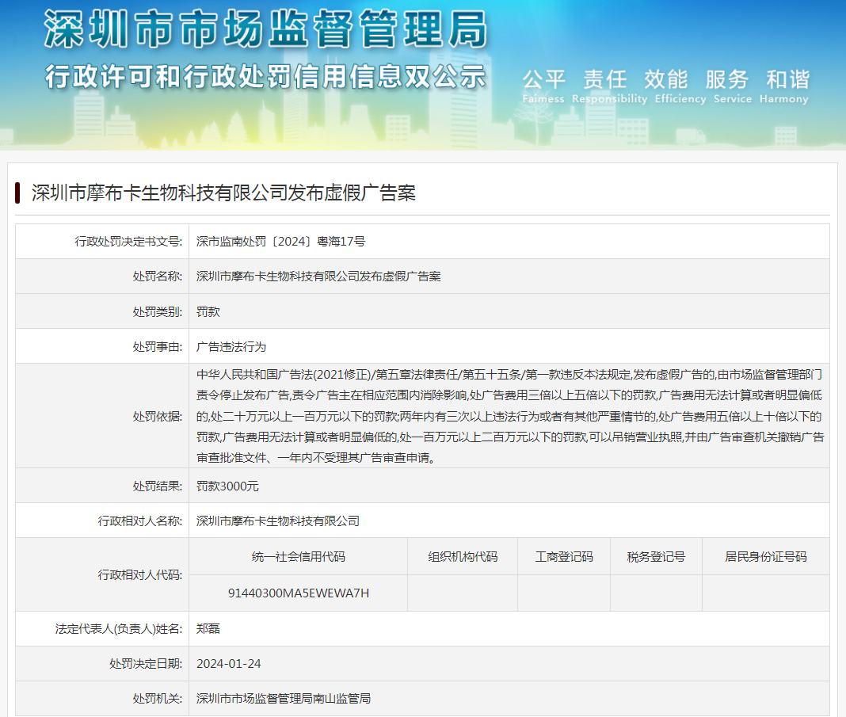This screenshot has height=717, width=846.
Task: Click the legal representative name 郑磊
Action: click(x=208, y=628)
